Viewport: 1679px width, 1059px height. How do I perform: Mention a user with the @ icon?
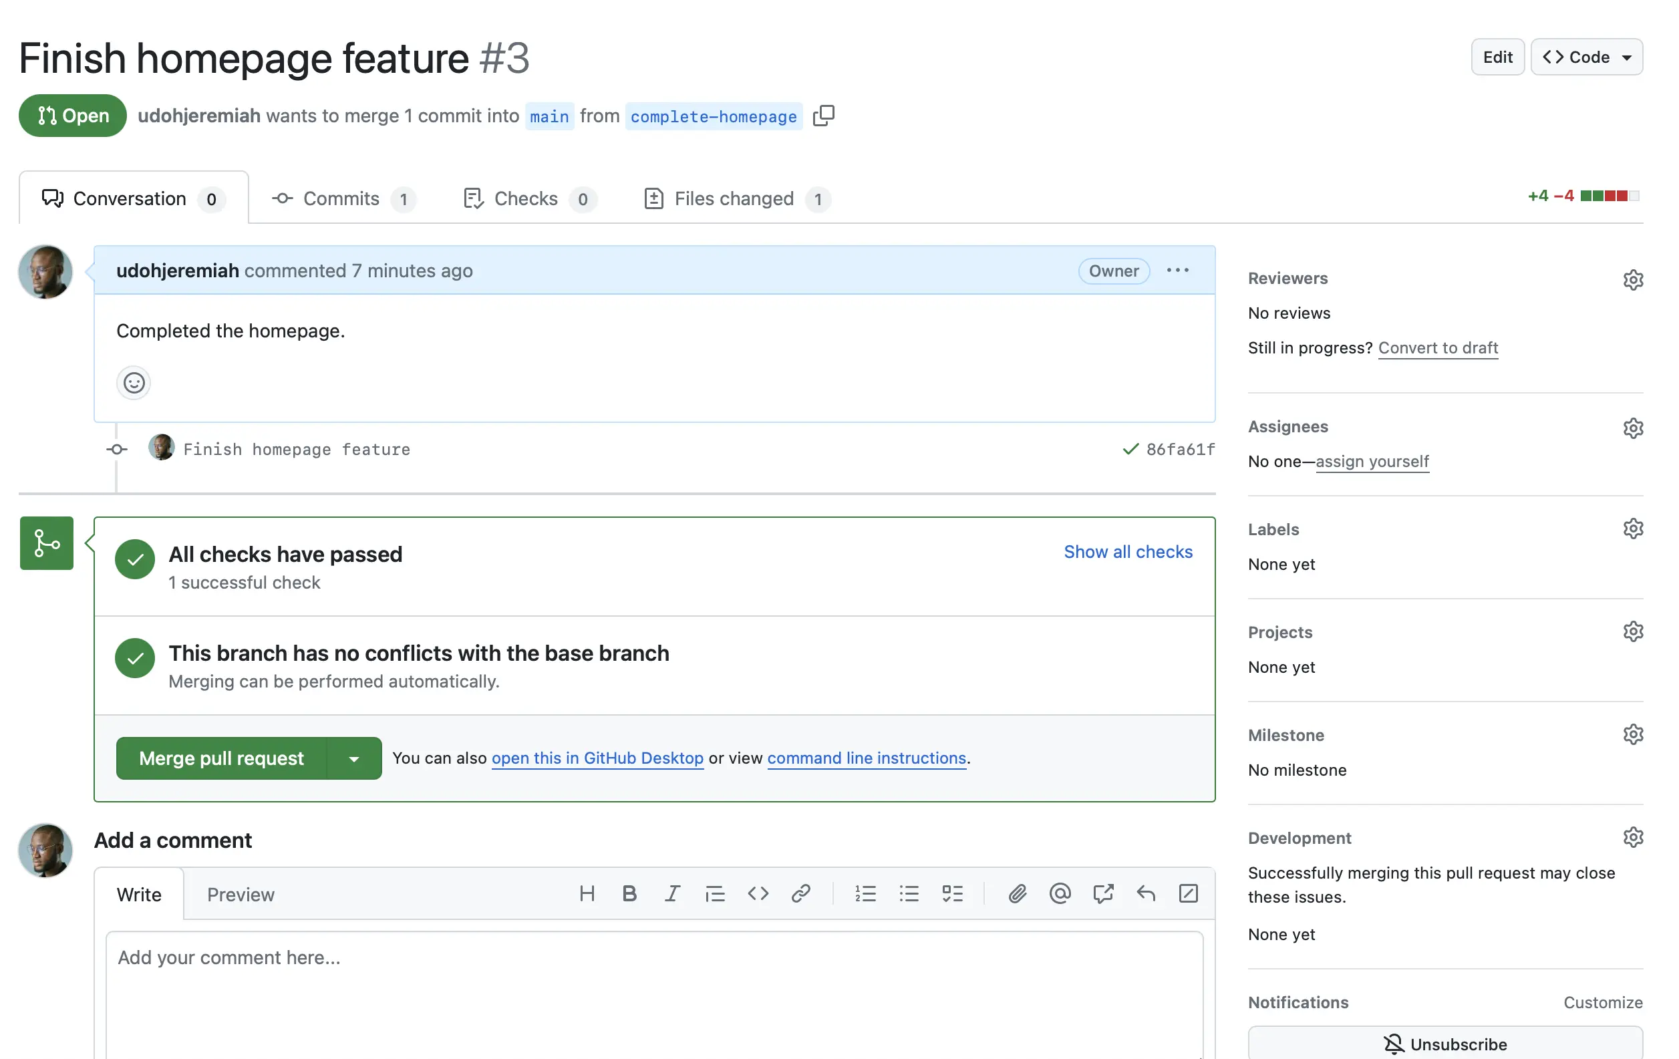pos(1059,894)
